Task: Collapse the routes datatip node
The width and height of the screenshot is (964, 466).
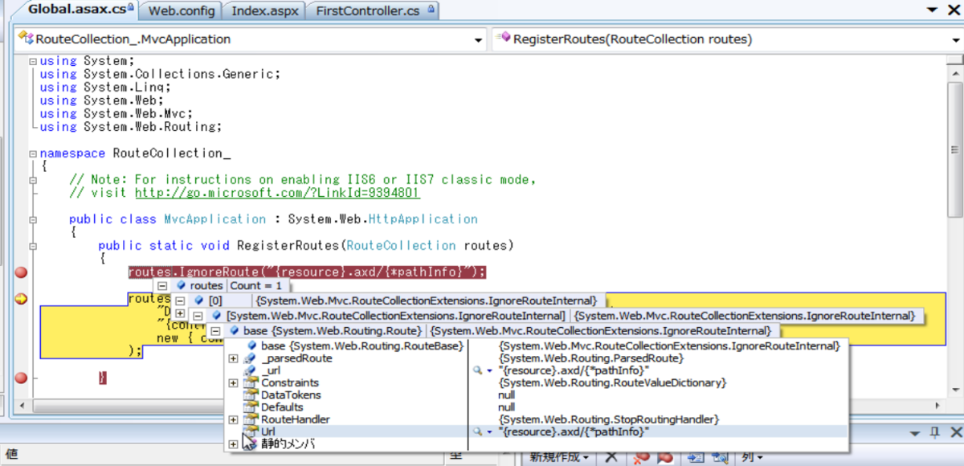Action: (161, 285)
